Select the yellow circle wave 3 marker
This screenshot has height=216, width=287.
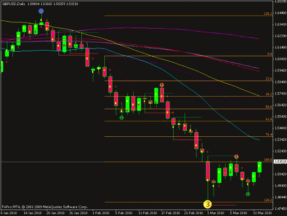tap(208, 204)
